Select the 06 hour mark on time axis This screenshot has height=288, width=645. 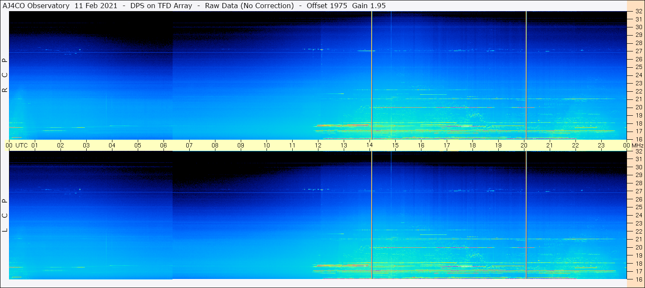coord(164,145)
